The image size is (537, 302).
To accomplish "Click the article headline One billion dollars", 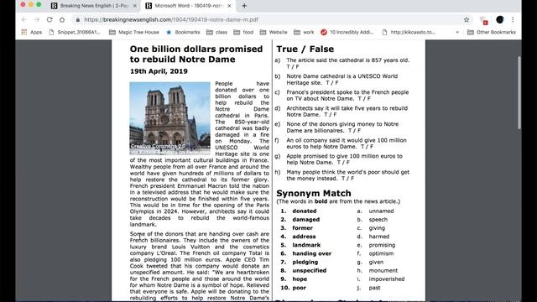I will (x=196, y=54).
